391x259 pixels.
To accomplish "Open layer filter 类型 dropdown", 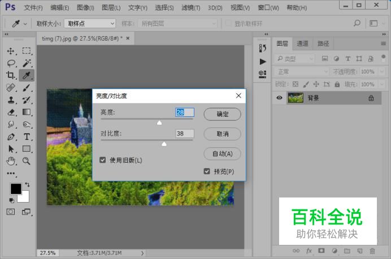I will click(x=294, y=59).
